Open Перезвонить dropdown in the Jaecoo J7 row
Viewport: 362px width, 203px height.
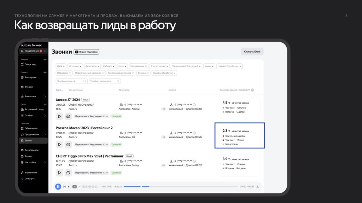click(91, 116)
